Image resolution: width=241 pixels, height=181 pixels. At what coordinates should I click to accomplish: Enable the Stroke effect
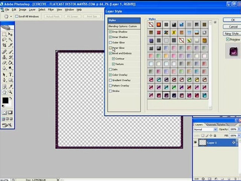click(x=110, y=91)
